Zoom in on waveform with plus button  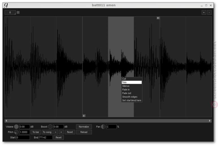[x=204, y=12]
